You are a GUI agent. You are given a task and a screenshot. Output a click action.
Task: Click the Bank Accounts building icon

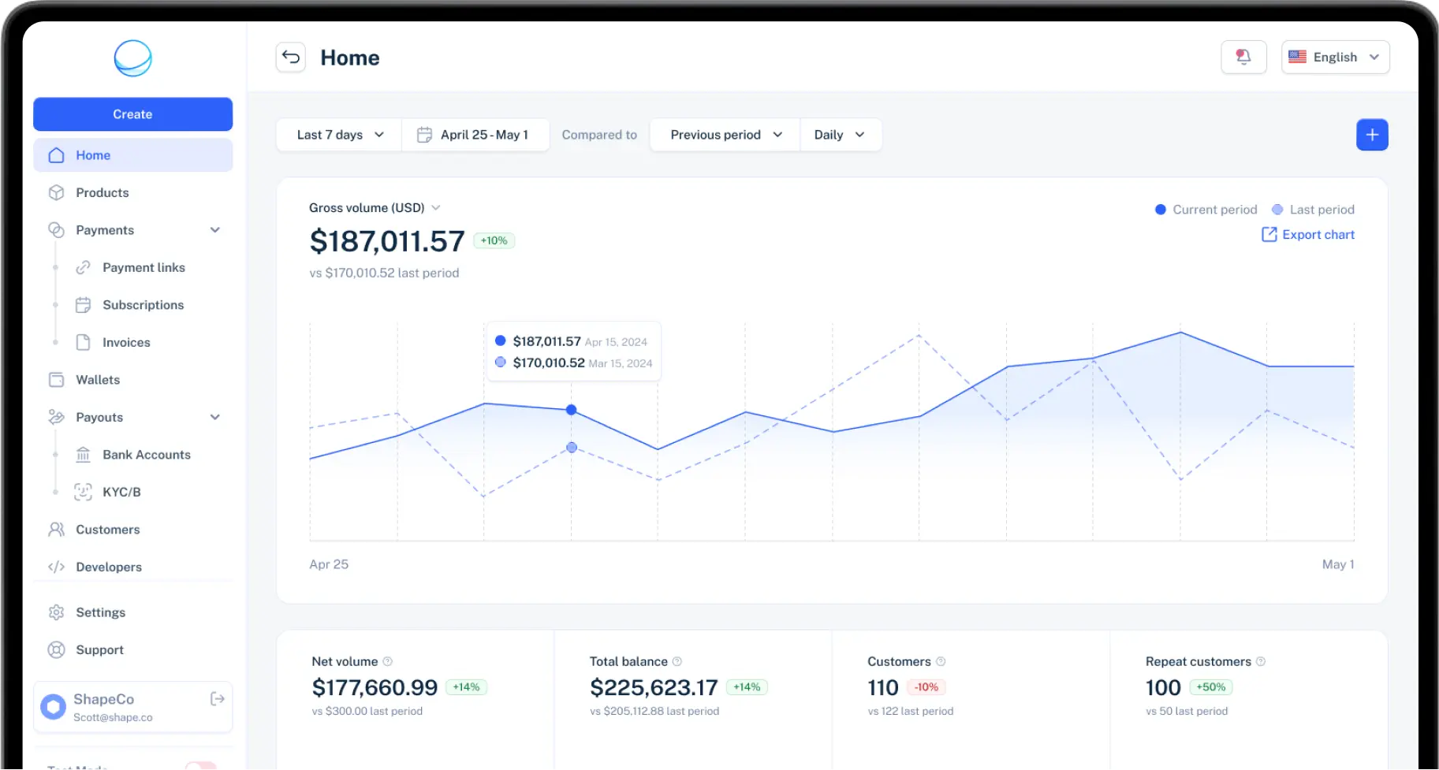click(x=83, y=455)
